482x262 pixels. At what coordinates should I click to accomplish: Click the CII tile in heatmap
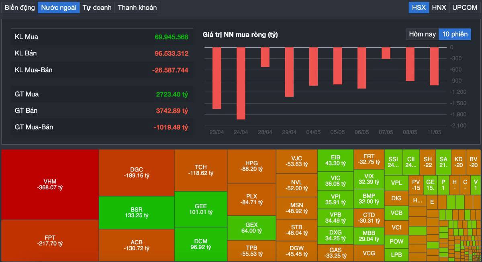tap(411, 162)
